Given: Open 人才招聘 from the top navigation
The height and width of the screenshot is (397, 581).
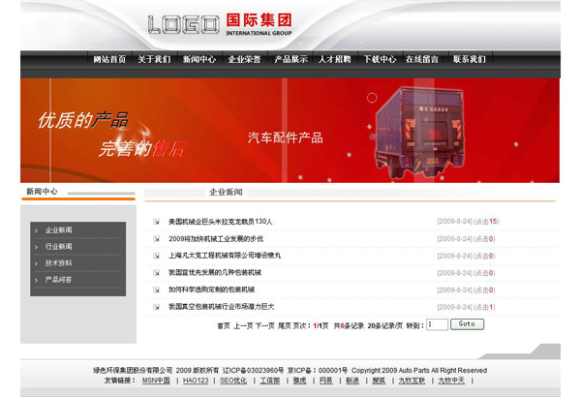Looking at the screenshot, I should coord(335,59).
